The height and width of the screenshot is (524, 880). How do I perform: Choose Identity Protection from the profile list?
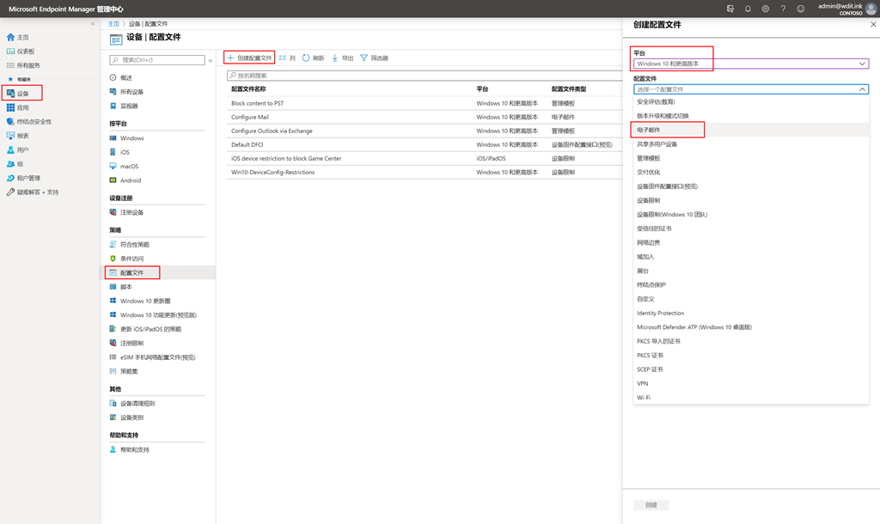751,313
